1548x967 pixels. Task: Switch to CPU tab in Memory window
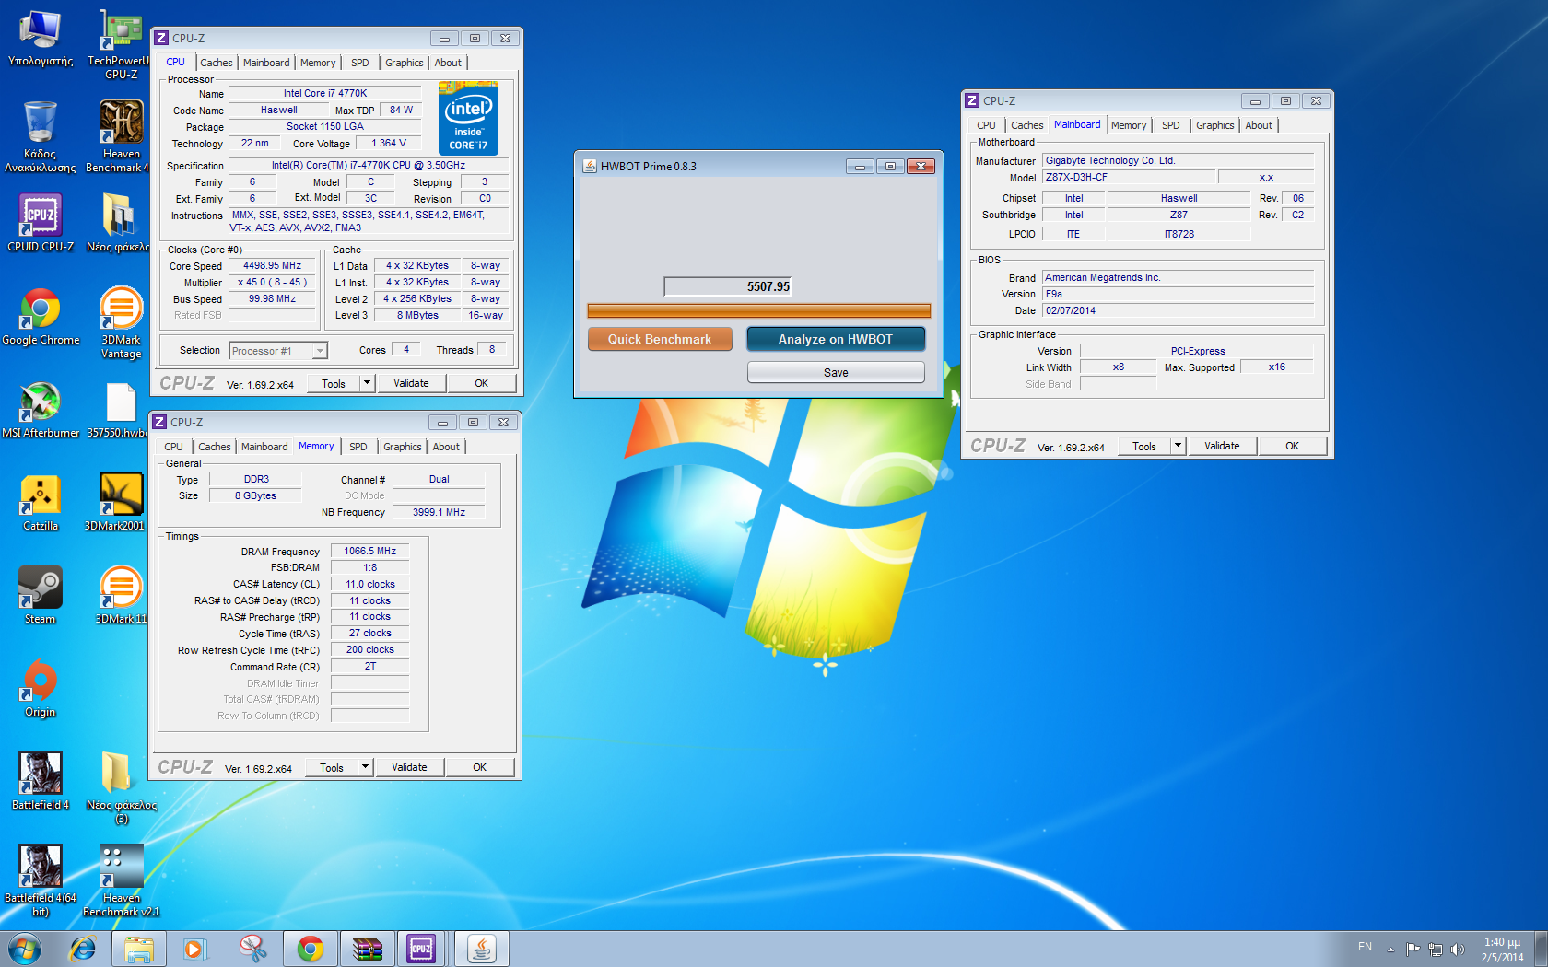[x=173, y=447]
